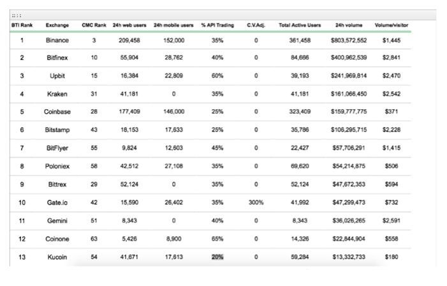This screenshot has height=286, width=447.
Task: Click Coinone 65% API Trading value
Action: [217, 239]
